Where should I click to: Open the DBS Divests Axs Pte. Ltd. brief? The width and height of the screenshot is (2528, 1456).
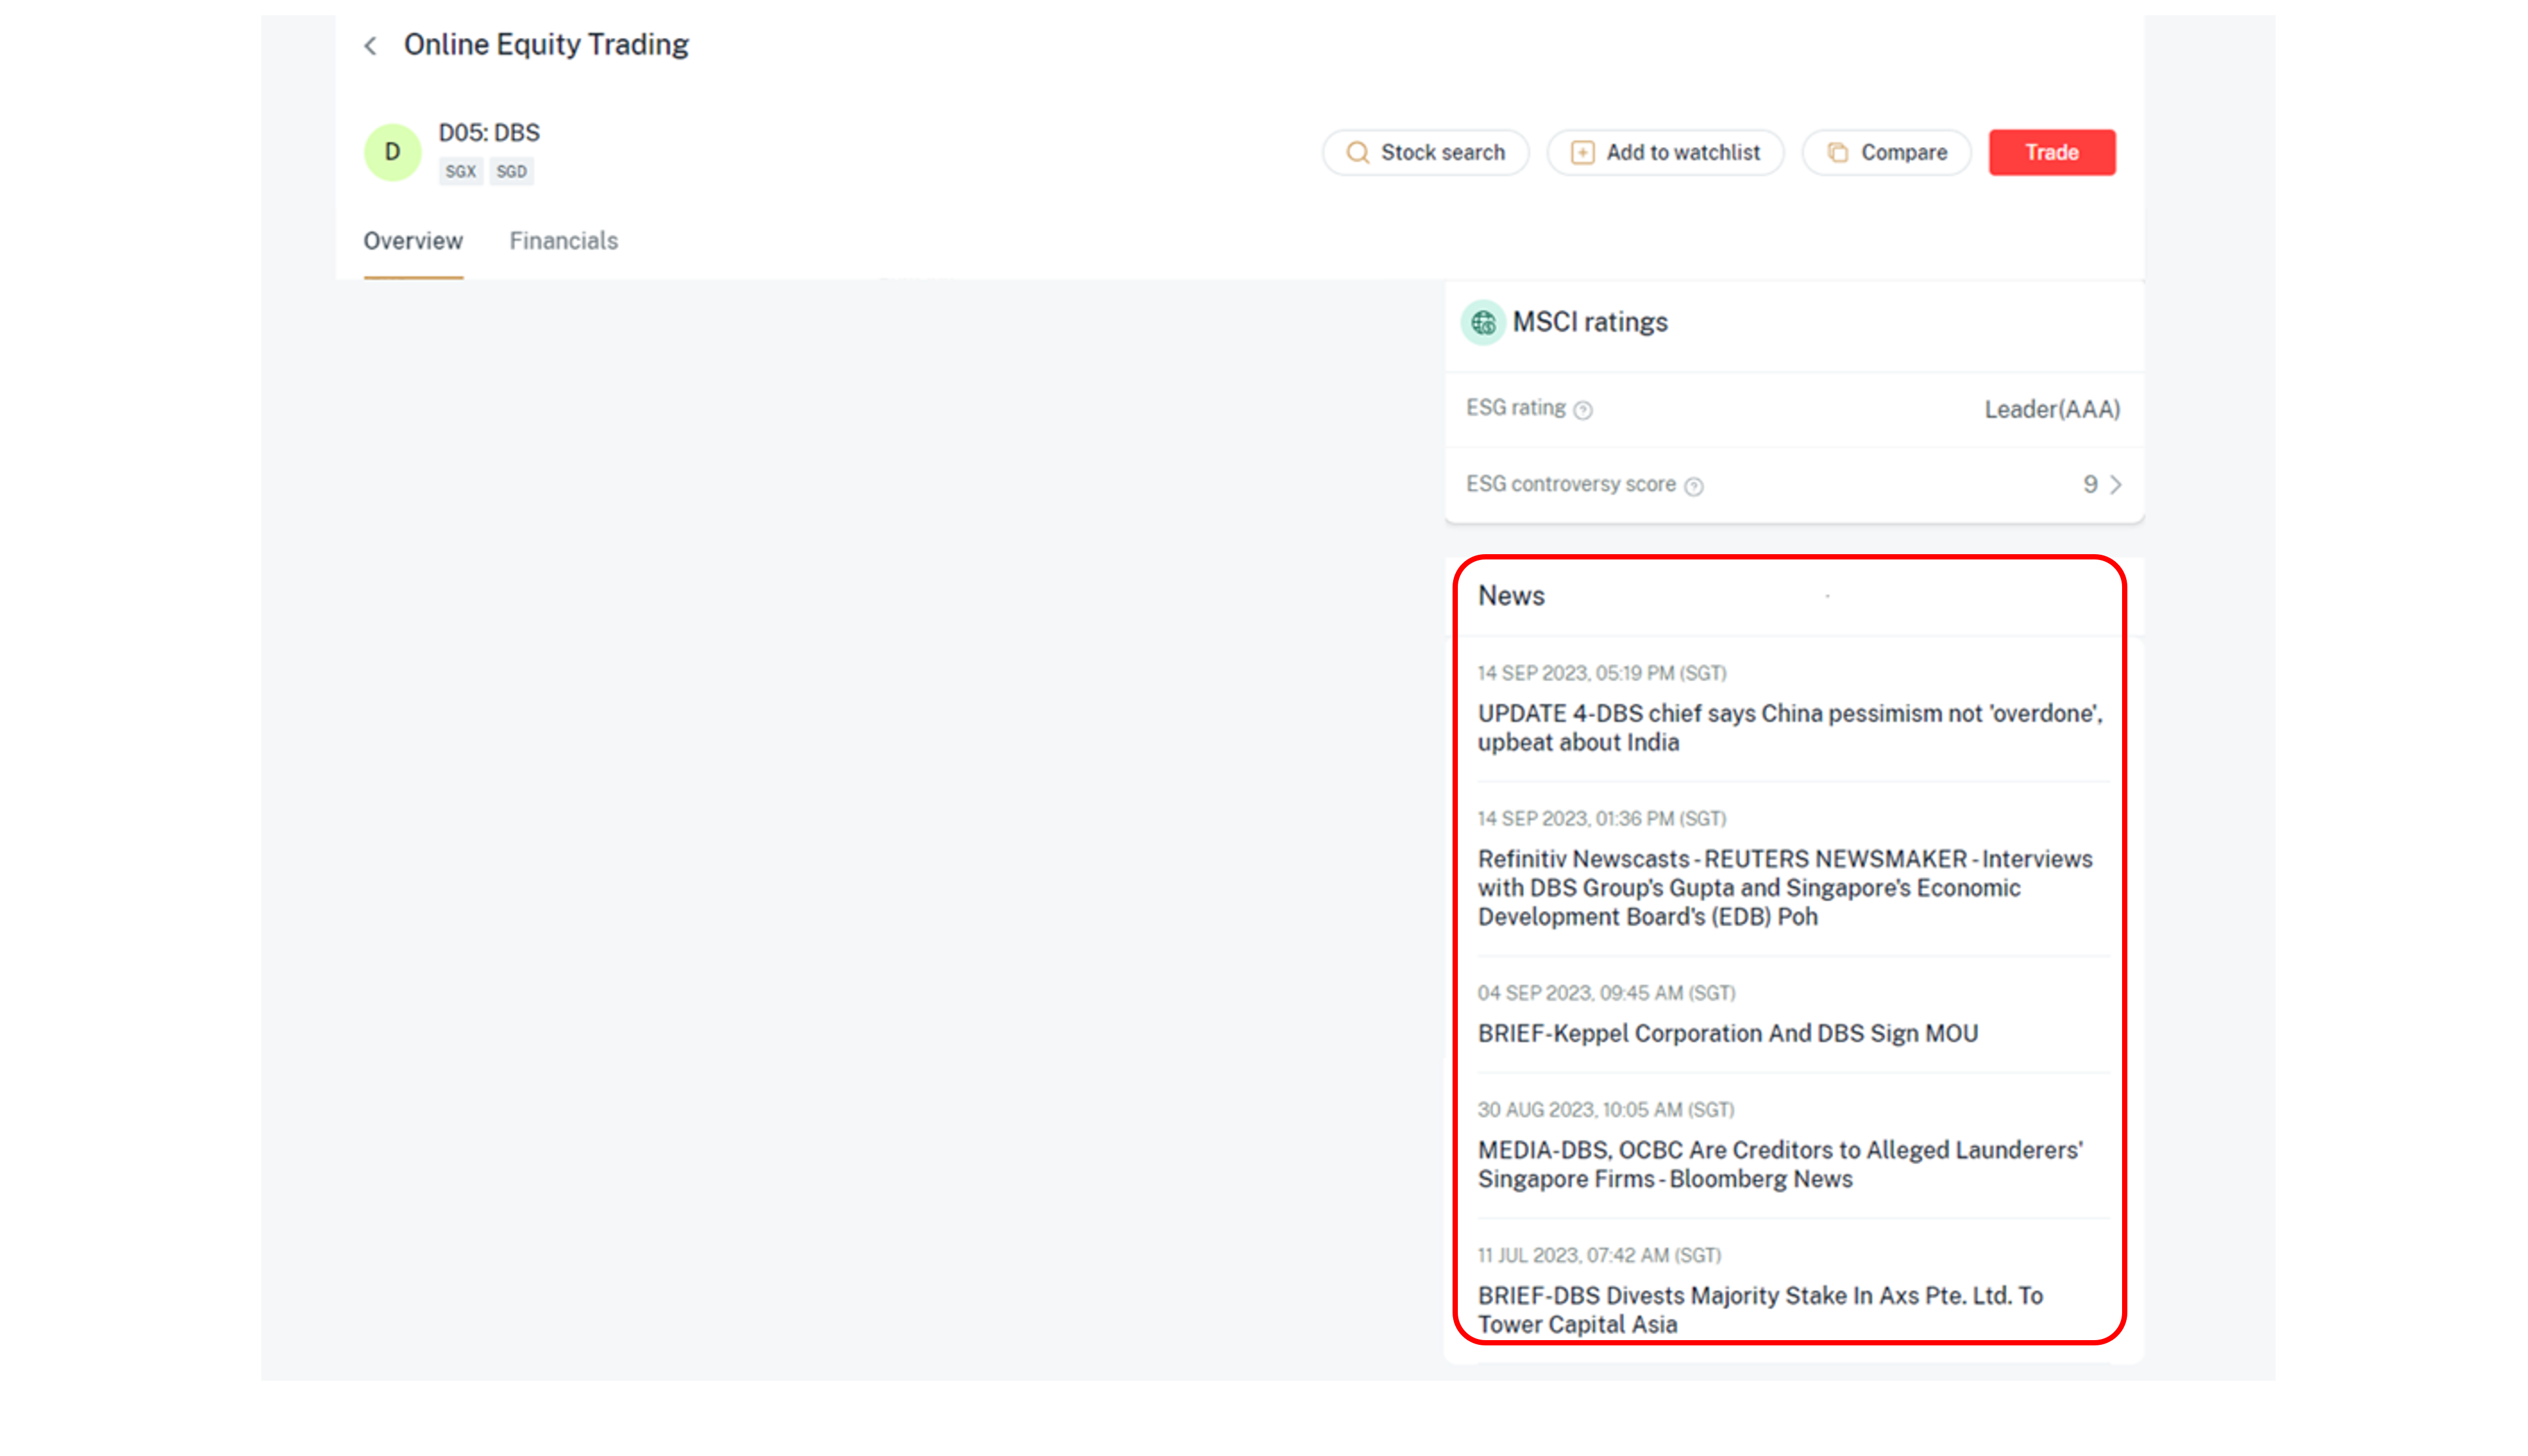click(1760, 1310)
